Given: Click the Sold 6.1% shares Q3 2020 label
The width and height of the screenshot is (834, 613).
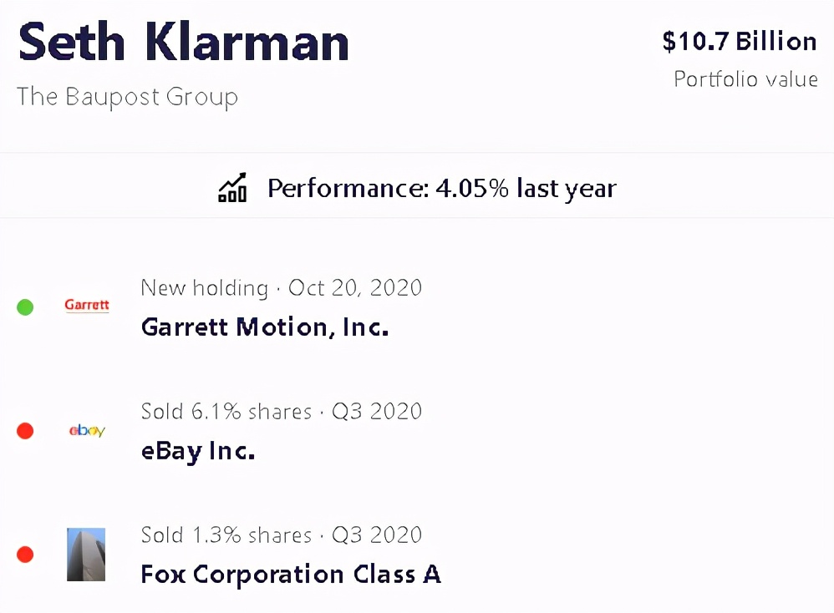Looking at the screenshot, I should pos(281,412).
